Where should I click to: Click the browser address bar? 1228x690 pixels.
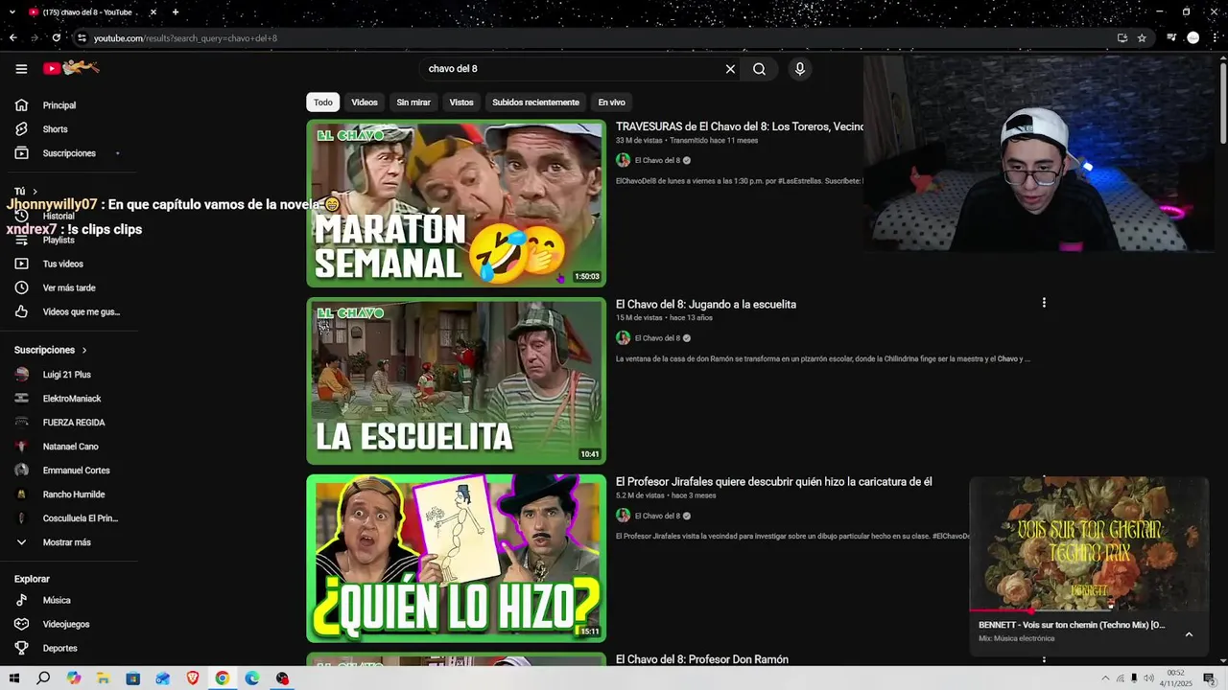pyautogui.click(x=595, y=38)
